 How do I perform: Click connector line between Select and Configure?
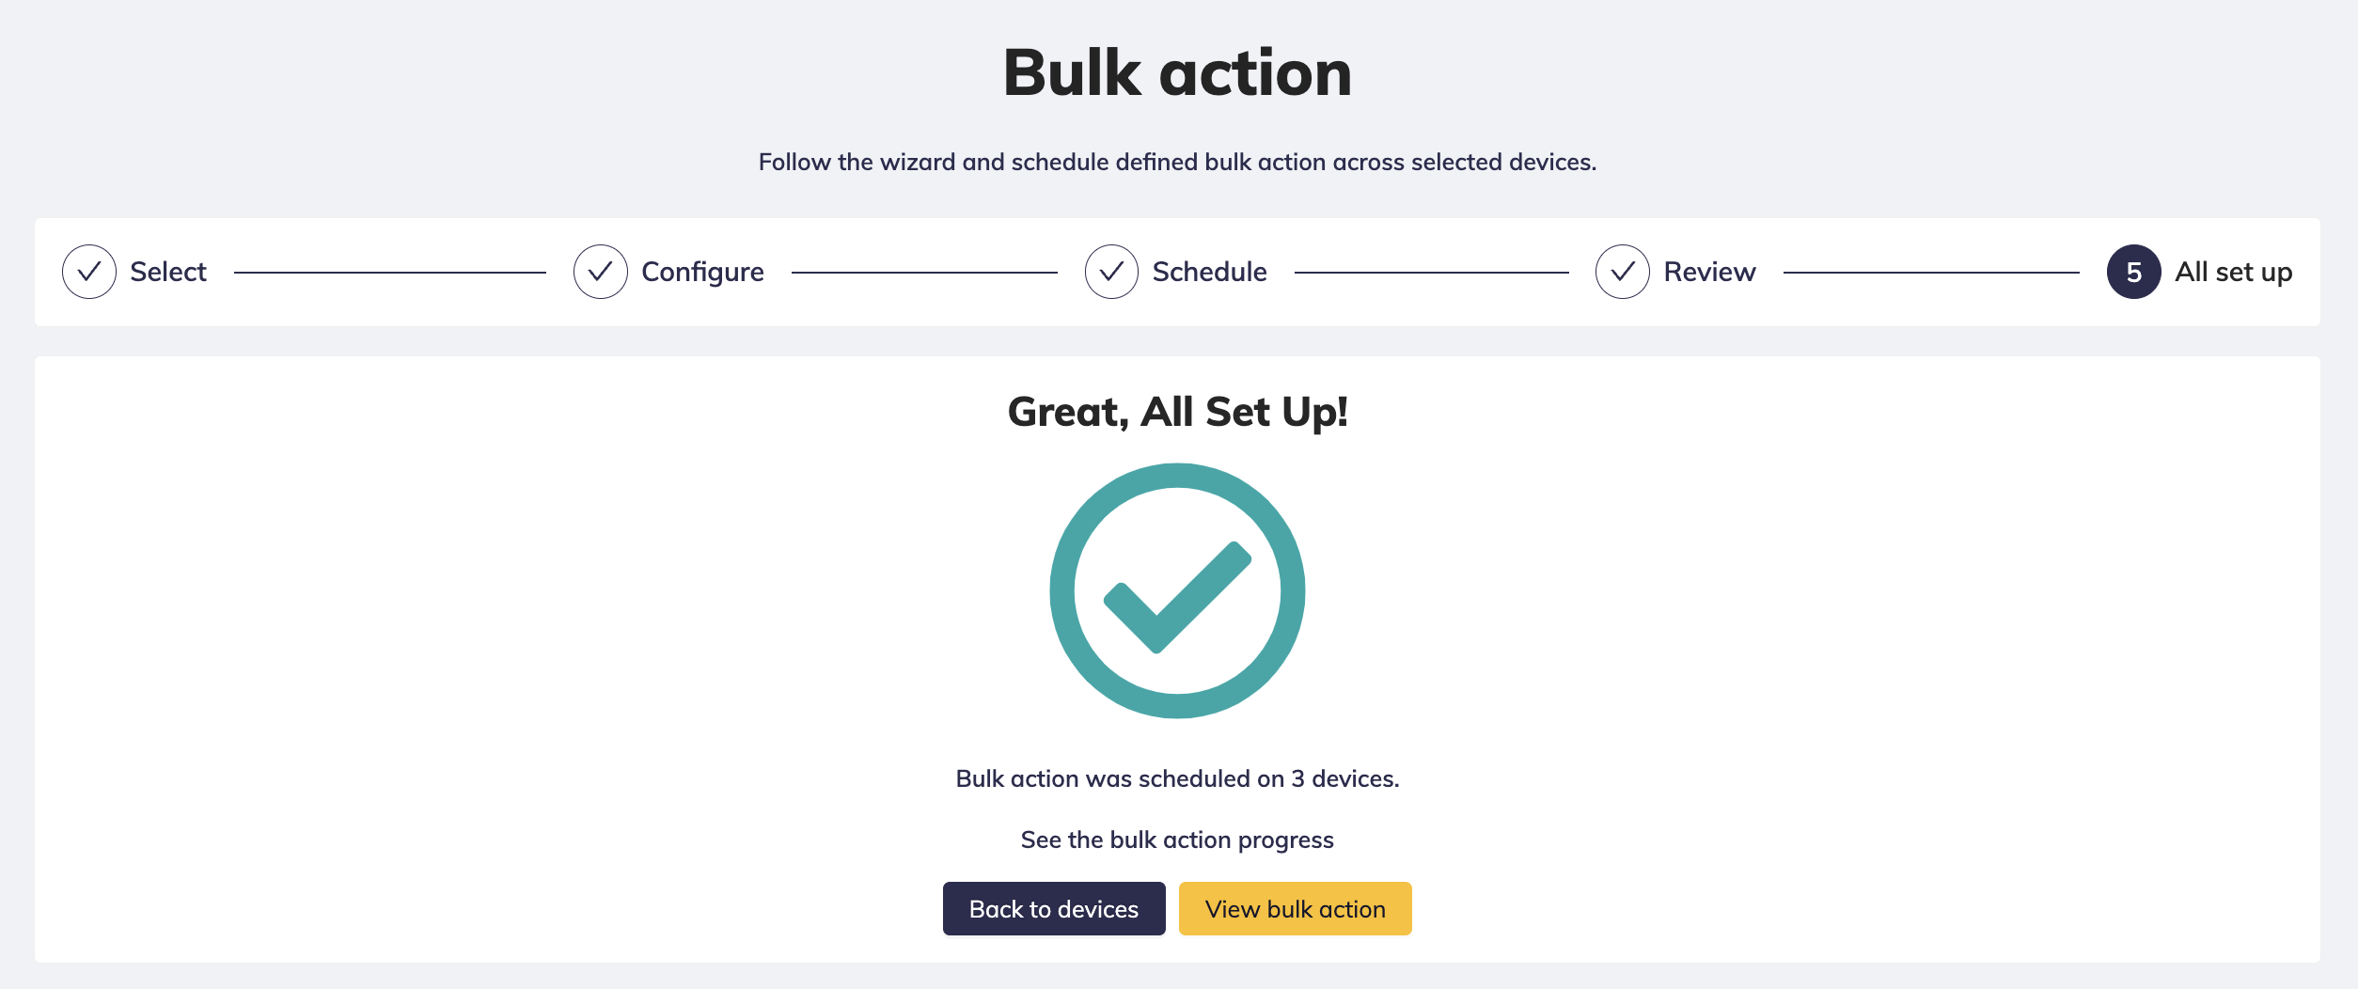coord(389,273)
